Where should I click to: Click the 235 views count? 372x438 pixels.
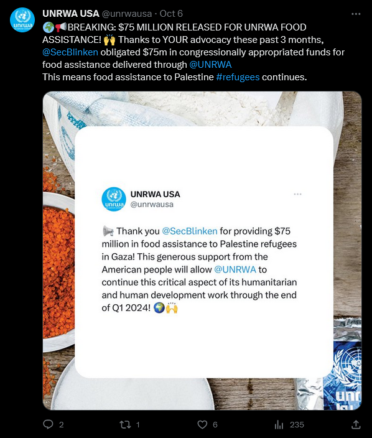(297, 424)
